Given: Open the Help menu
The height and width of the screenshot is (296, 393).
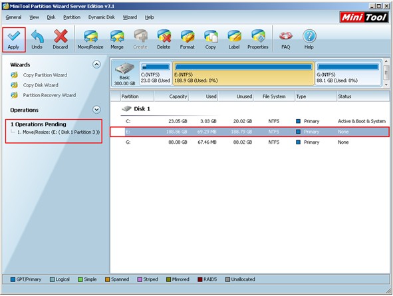Looking at the screenshot, I should 150,17.
